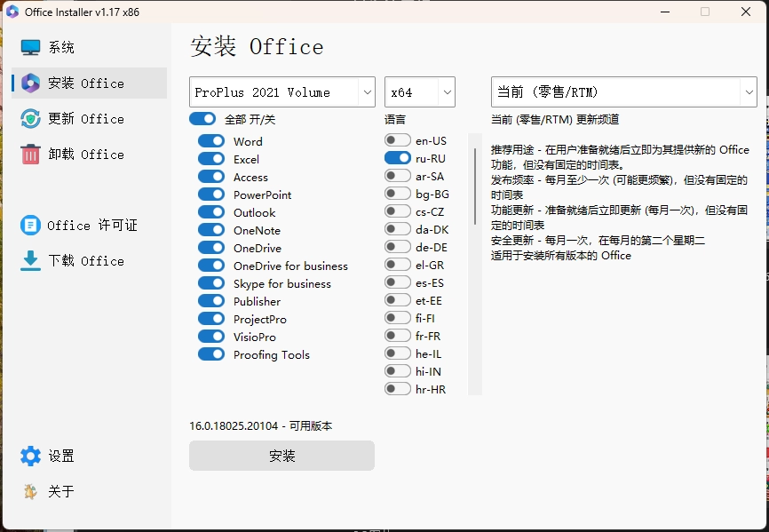Disable the Word toggle

210,140
